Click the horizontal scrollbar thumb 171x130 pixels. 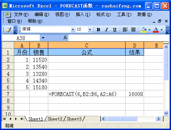point(122,119)
